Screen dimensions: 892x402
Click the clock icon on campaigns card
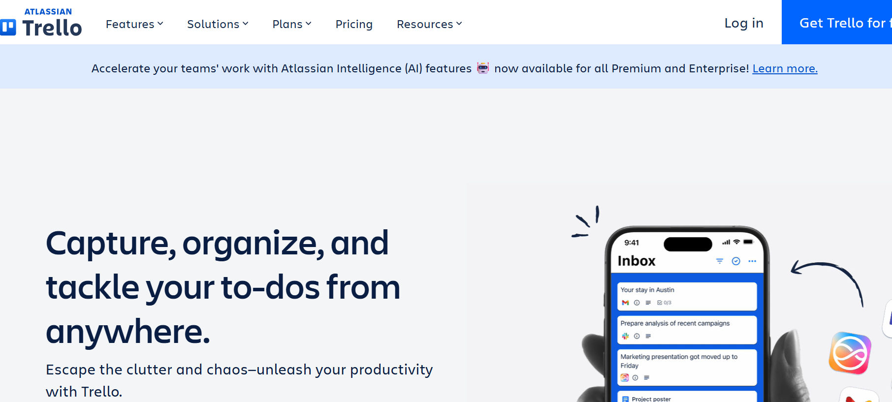pyautogui.click(x=637, y=336)
